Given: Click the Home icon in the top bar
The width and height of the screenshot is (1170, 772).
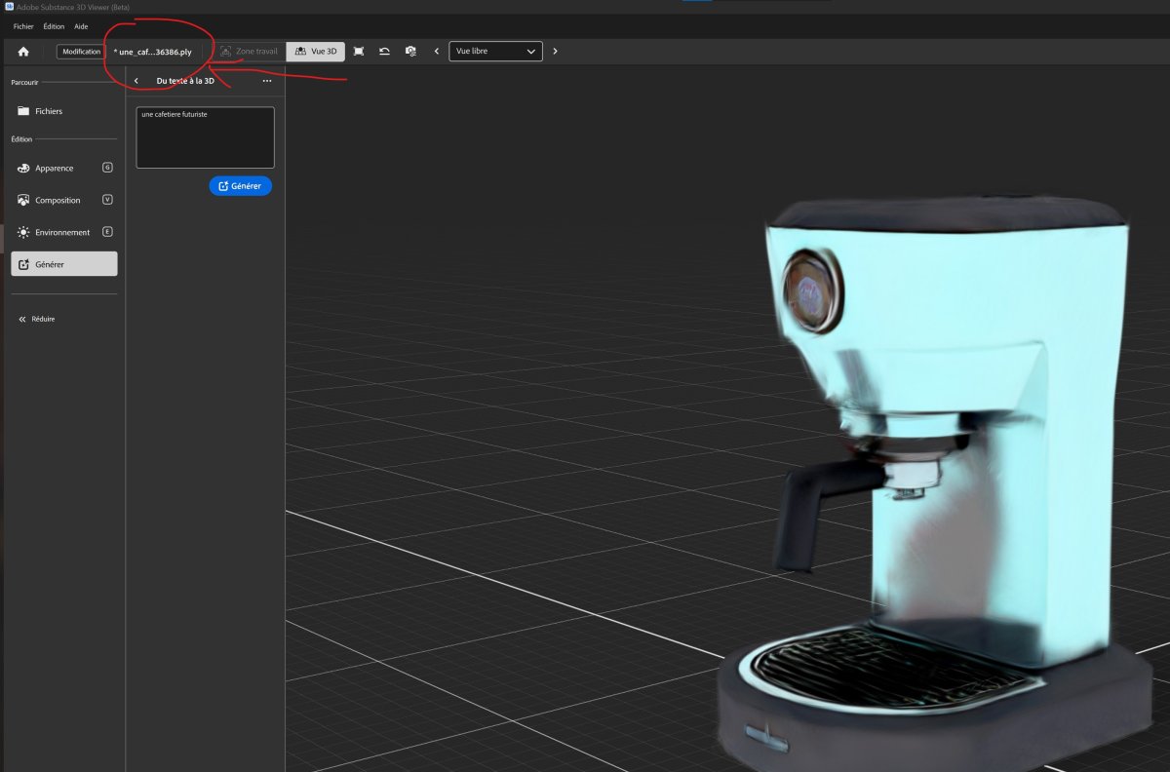Looking at the screenshot, I should pyautogui.click(x=22, y=51).
